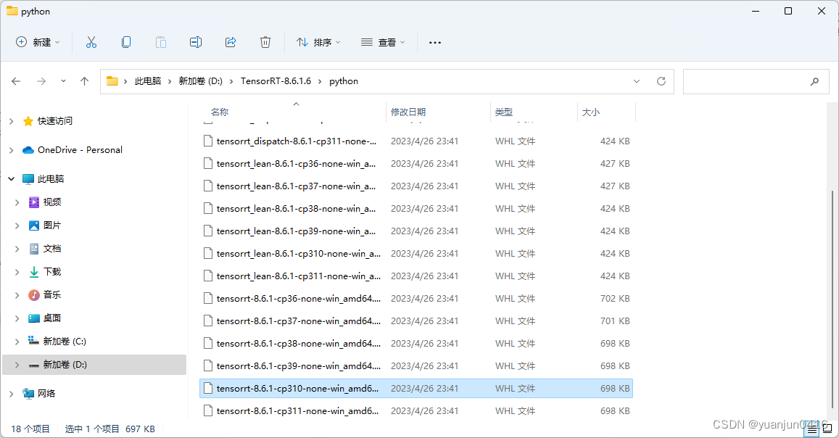Click file icon of tensorrt-8.6.1-cp310 row

point(208,388)
